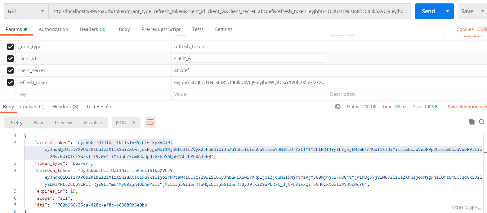This screenshot has height=213, width=487.
Task: Toggle the refresh_token parameter checkbox
Action: (10, 82)
